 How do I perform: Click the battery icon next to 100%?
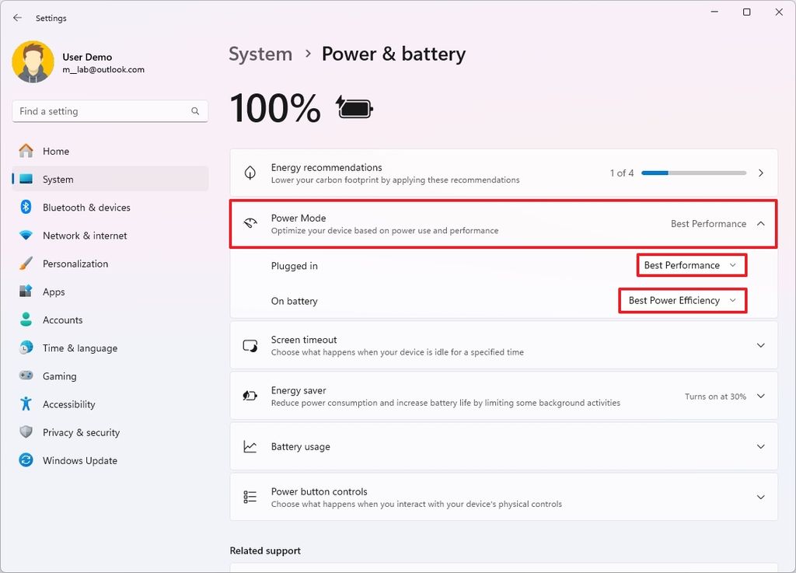pyautogui.click(x=354, y=108)
